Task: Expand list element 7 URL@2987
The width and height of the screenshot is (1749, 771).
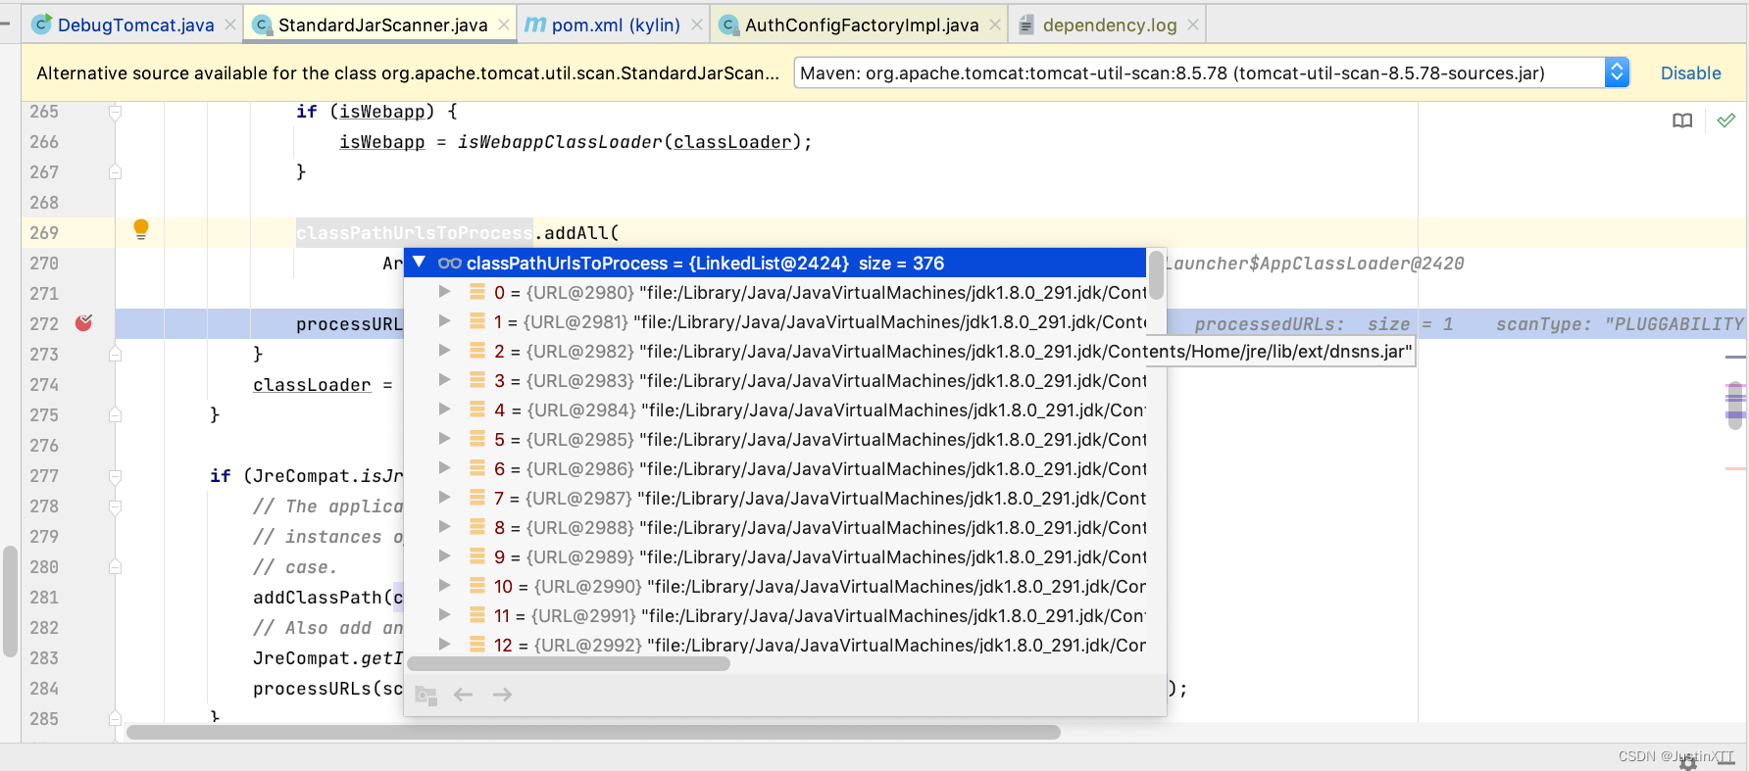Action: (x=444, y=498)
